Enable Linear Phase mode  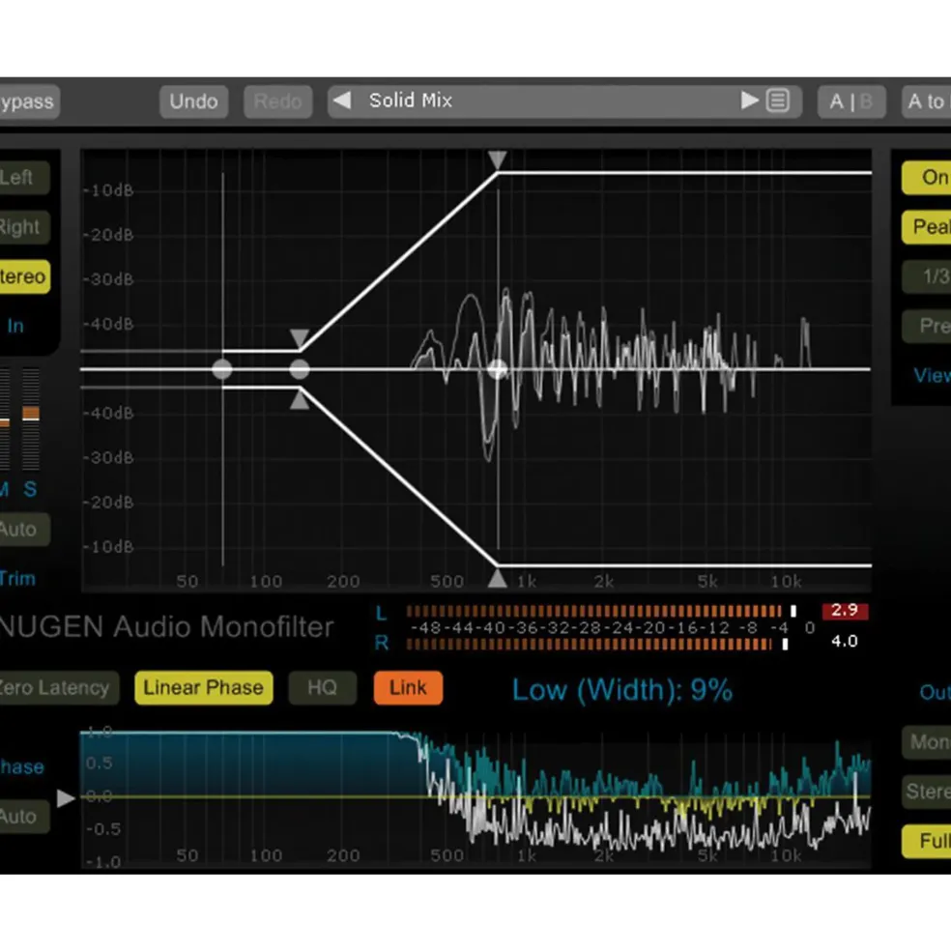pyautogui.click(x=203, y=688)
